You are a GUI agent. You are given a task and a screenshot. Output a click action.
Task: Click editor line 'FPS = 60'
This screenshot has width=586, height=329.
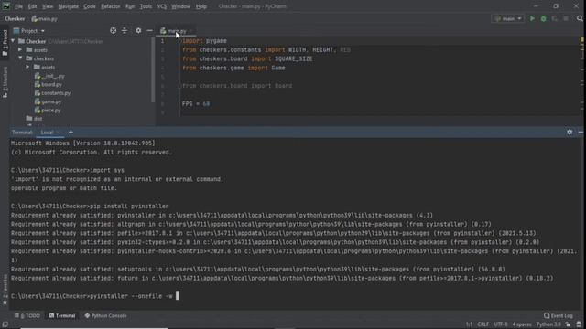coord(196,103)
